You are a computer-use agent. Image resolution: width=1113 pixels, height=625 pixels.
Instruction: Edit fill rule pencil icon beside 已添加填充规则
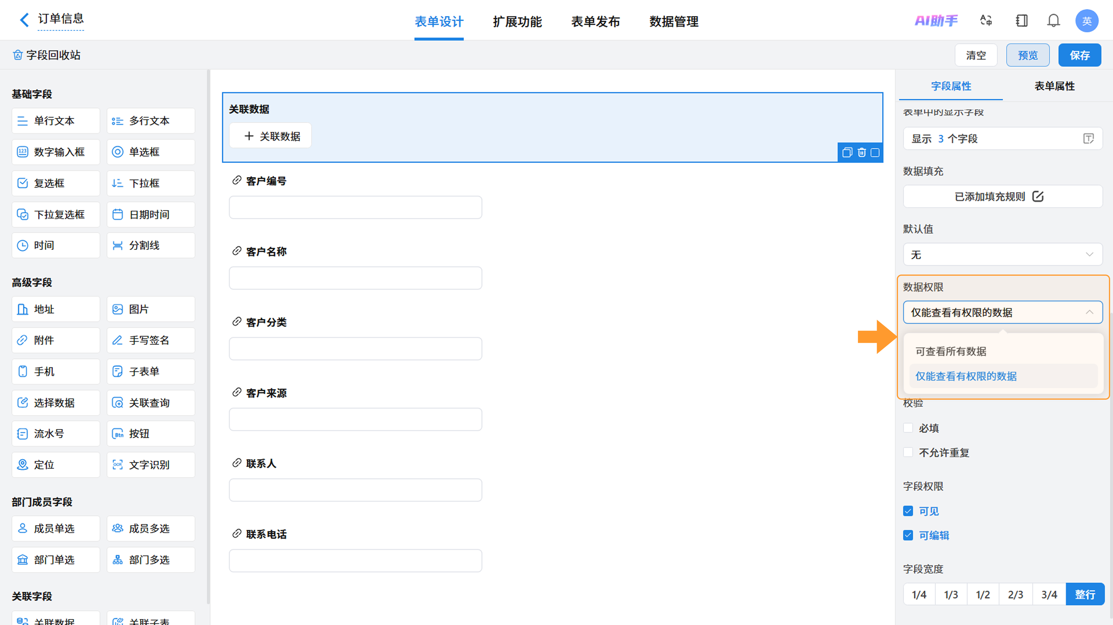pos(1038,196)
